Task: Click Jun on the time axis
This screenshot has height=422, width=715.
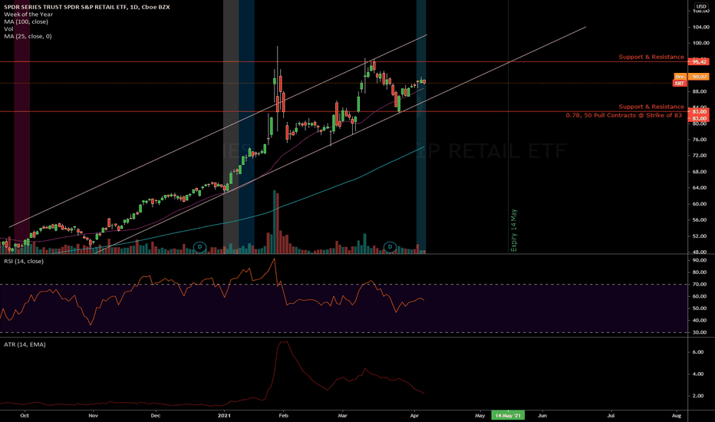Action: (542, 416)
